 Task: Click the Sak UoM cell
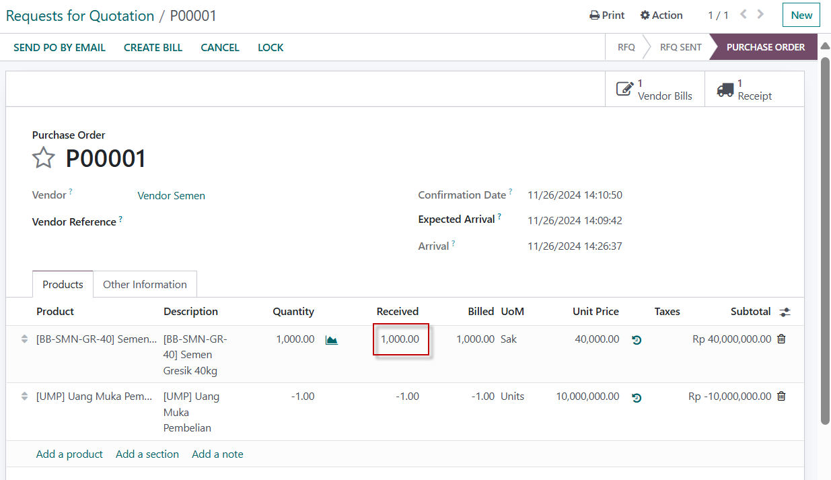pos(509,339)
